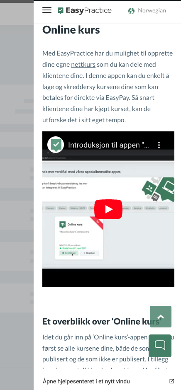Click the dimmed overlay left of panel

click(x=17, y=195)
